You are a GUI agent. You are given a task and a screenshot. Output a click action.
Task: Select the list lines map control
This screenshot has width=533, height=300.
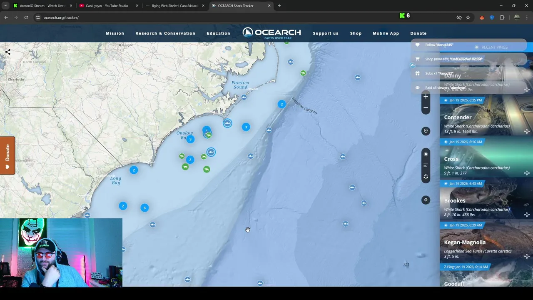pyautogui.click(x=426, y=165)
